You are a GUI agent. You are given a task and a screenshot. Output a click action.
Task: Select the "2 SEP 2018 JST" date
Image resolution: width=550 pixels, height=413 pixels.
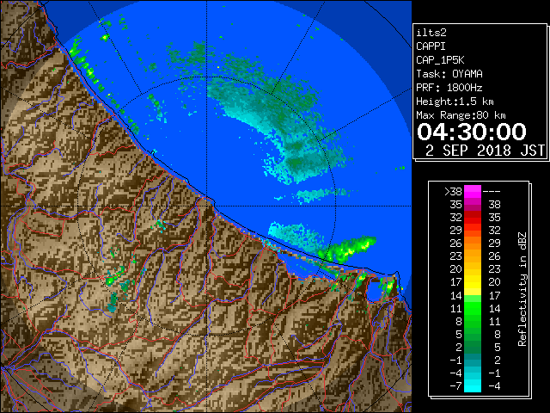point(485,151)
